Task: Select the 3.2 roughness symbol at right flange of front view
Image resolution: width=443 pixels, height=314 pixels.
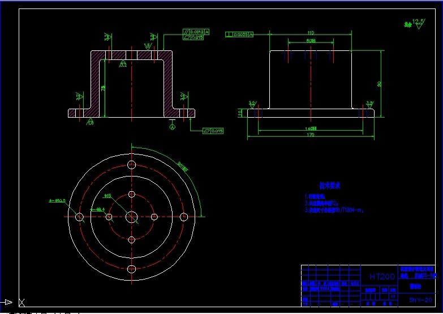Action: [369, 105]
